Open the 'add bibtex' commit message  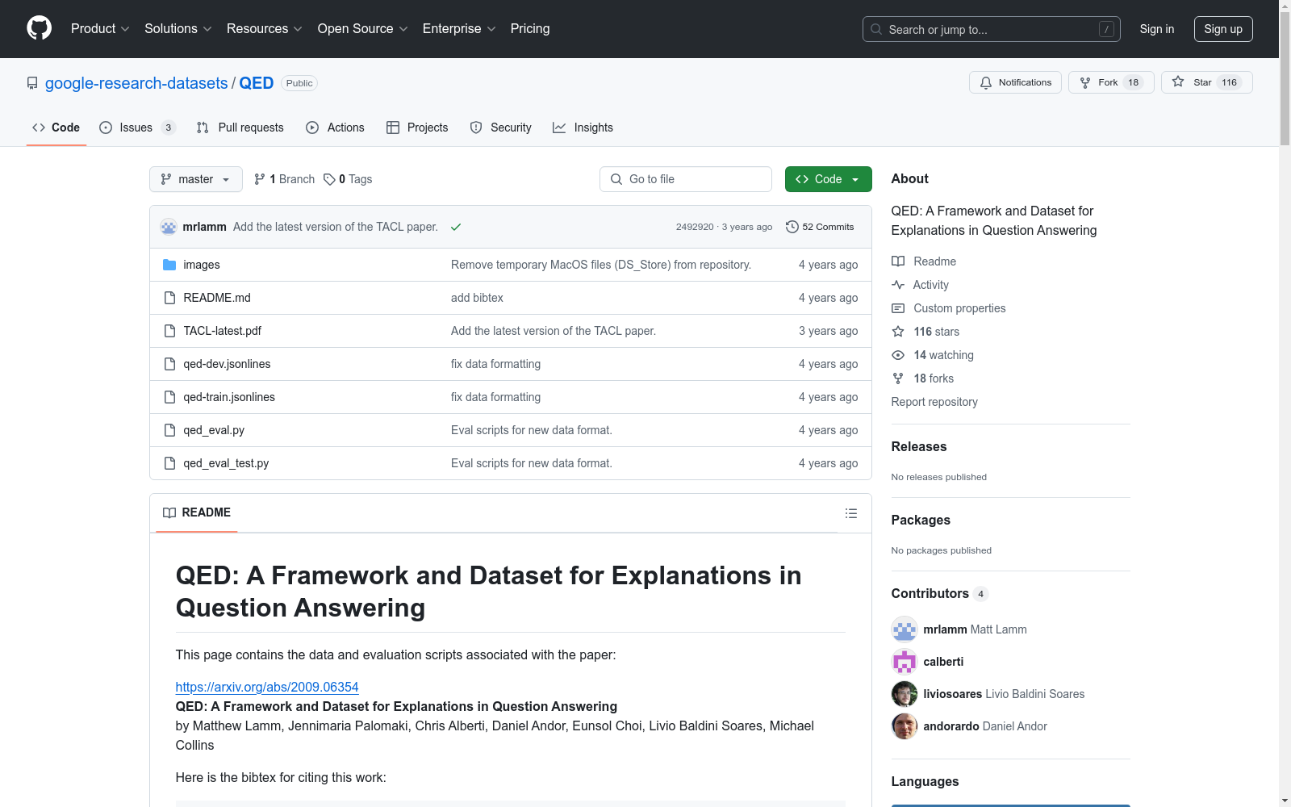pos(477,298)
